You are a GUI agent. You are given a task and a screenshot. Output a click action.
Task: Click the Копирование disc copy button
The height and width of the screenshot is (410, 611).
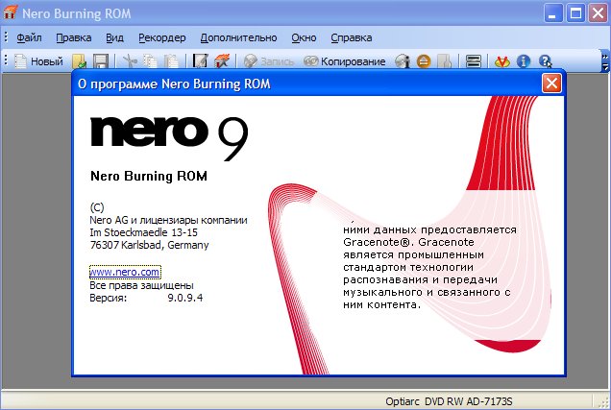[x=345, y=61]
